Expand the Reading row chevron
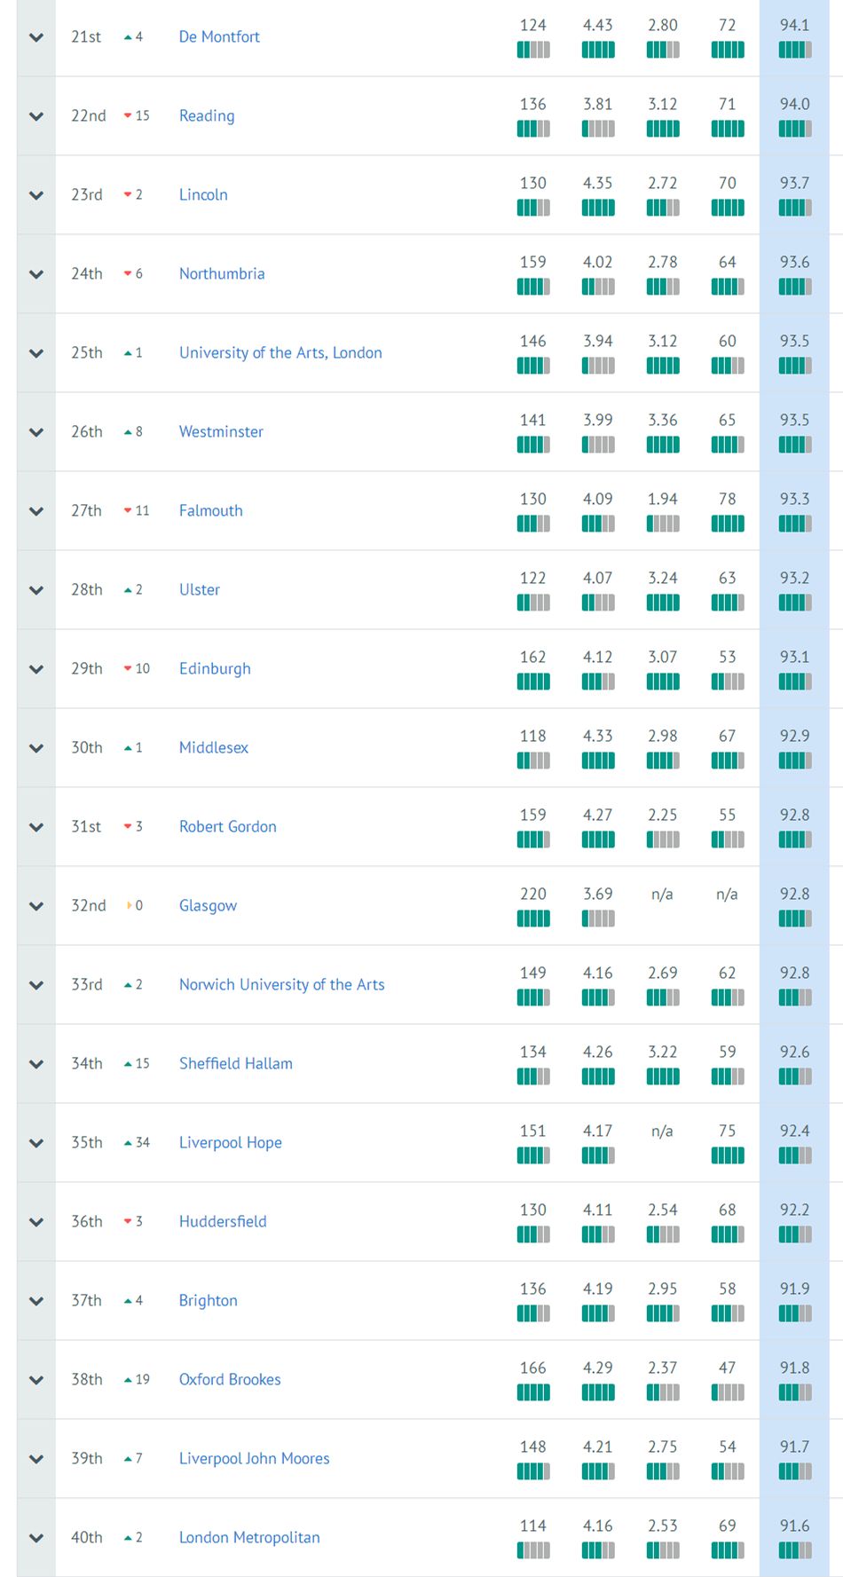 [x=36, y=116]
